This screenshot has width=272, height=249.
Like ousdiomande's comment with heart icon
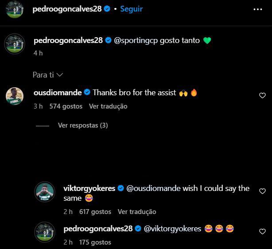coord(262,95)
